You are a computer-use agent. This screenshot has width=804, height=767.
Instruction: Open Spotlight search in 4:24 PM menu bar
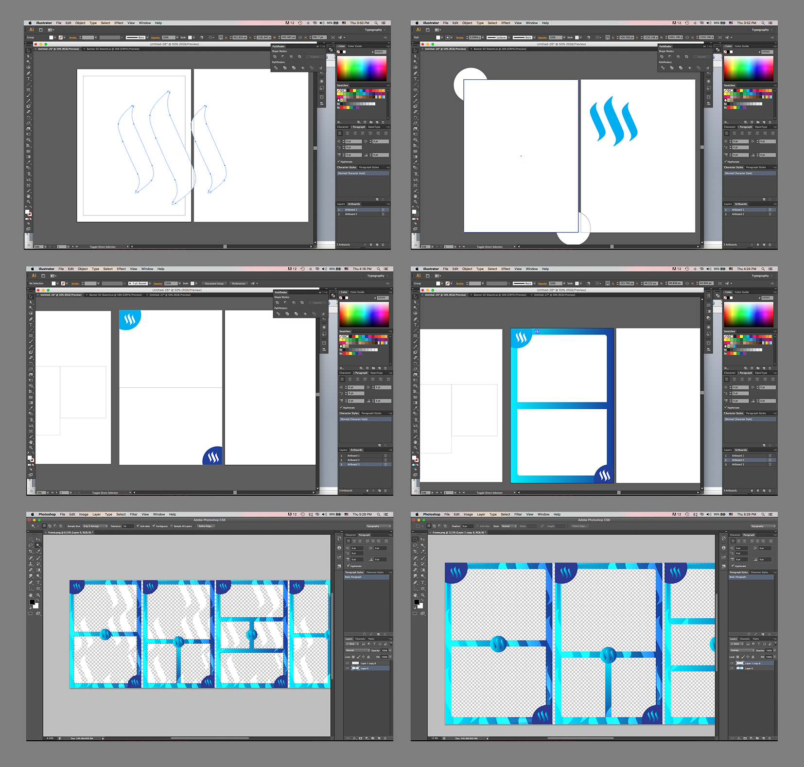point(763,269)
